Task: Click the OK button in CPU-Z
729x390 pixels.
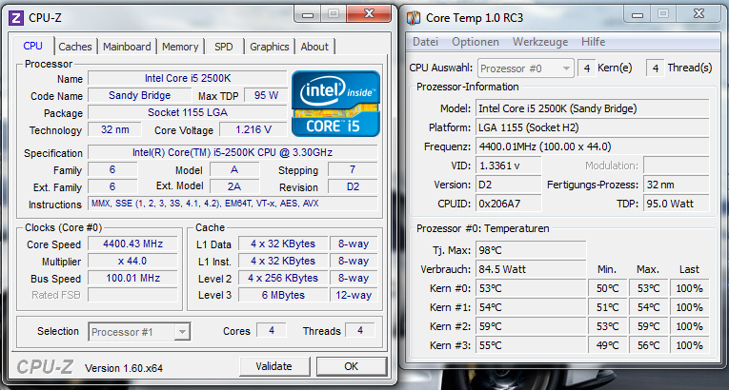Action: [351, 366]
